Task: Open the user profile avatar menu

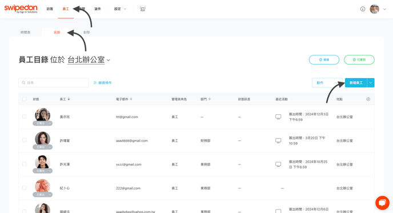Action: coord(375,9)
